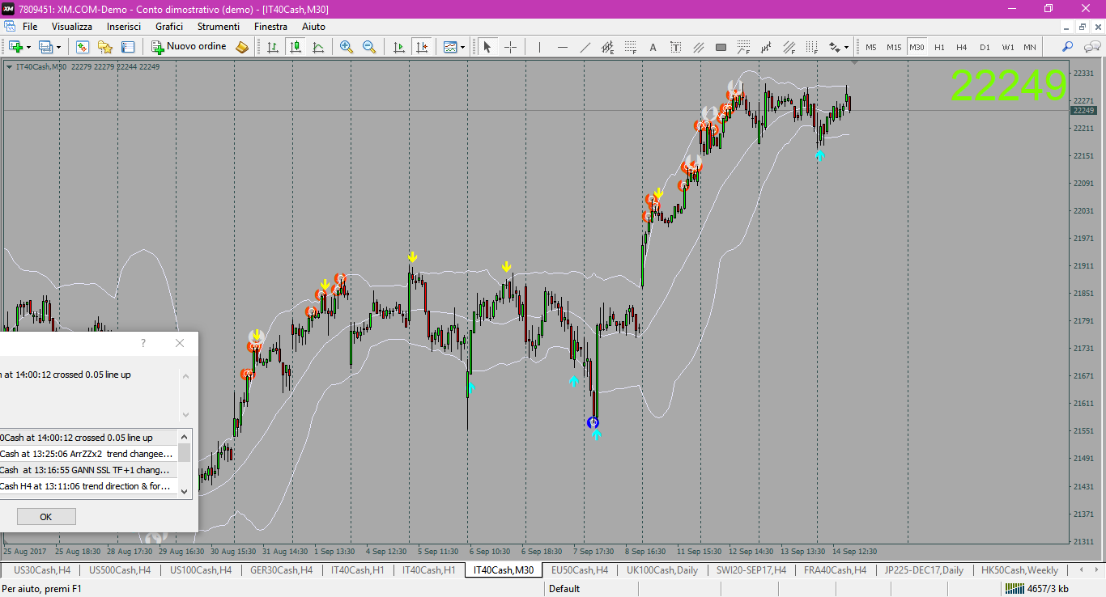Viewport: 1106px width, 597px height.
Task: Switch to EU50Cash,H4 chart tab
Action: point(580,570)
